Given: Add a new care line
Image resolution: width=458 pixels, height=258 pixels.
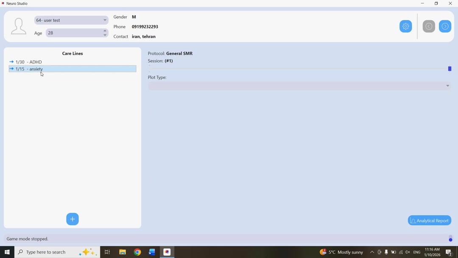Looking at the screenshot, I should coord(73,219).
